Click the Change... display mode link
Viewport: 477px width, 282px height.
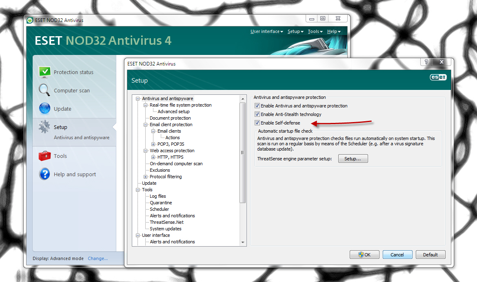[98, 258]
